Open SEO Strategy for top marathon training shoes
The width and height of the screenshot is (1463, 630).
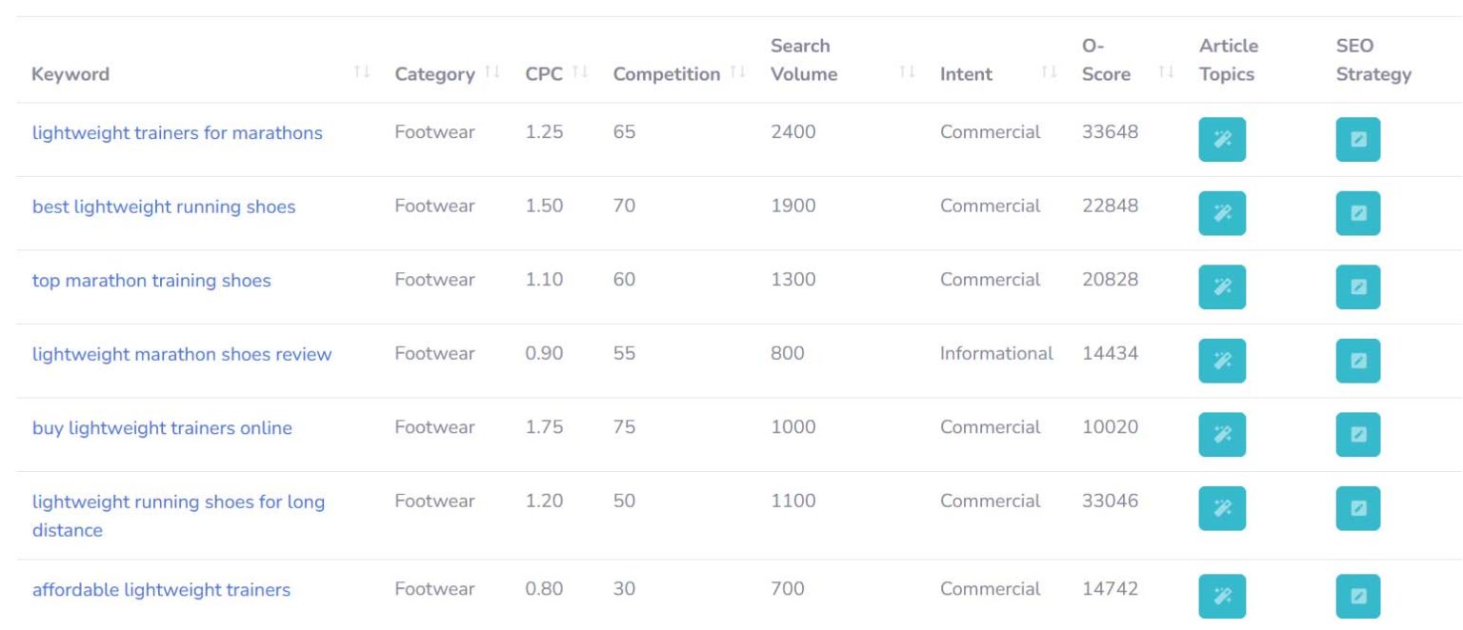(x=1358, y=286)
